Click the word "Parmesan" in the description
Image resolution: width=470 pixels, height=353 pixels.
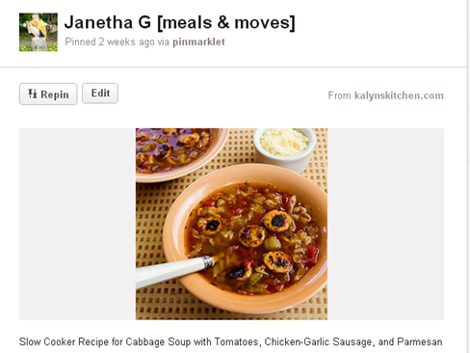pyautogui.click(x=420, y=341)
